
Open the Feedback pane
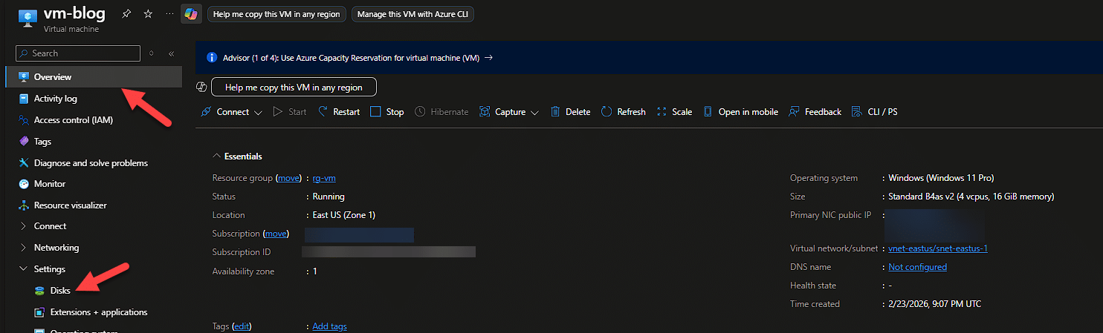pos(815,112)
